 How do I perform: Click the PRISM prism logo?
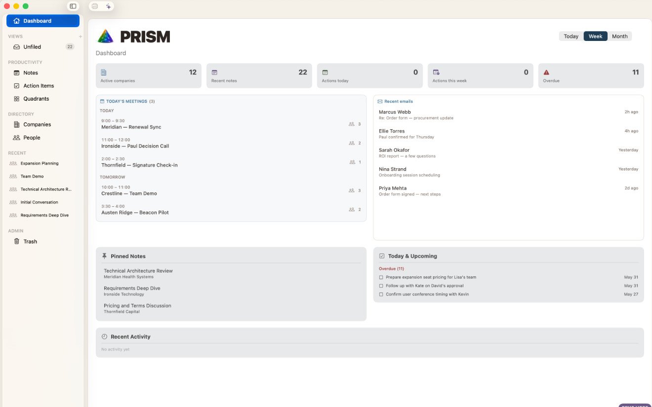(x=105, y=37)
